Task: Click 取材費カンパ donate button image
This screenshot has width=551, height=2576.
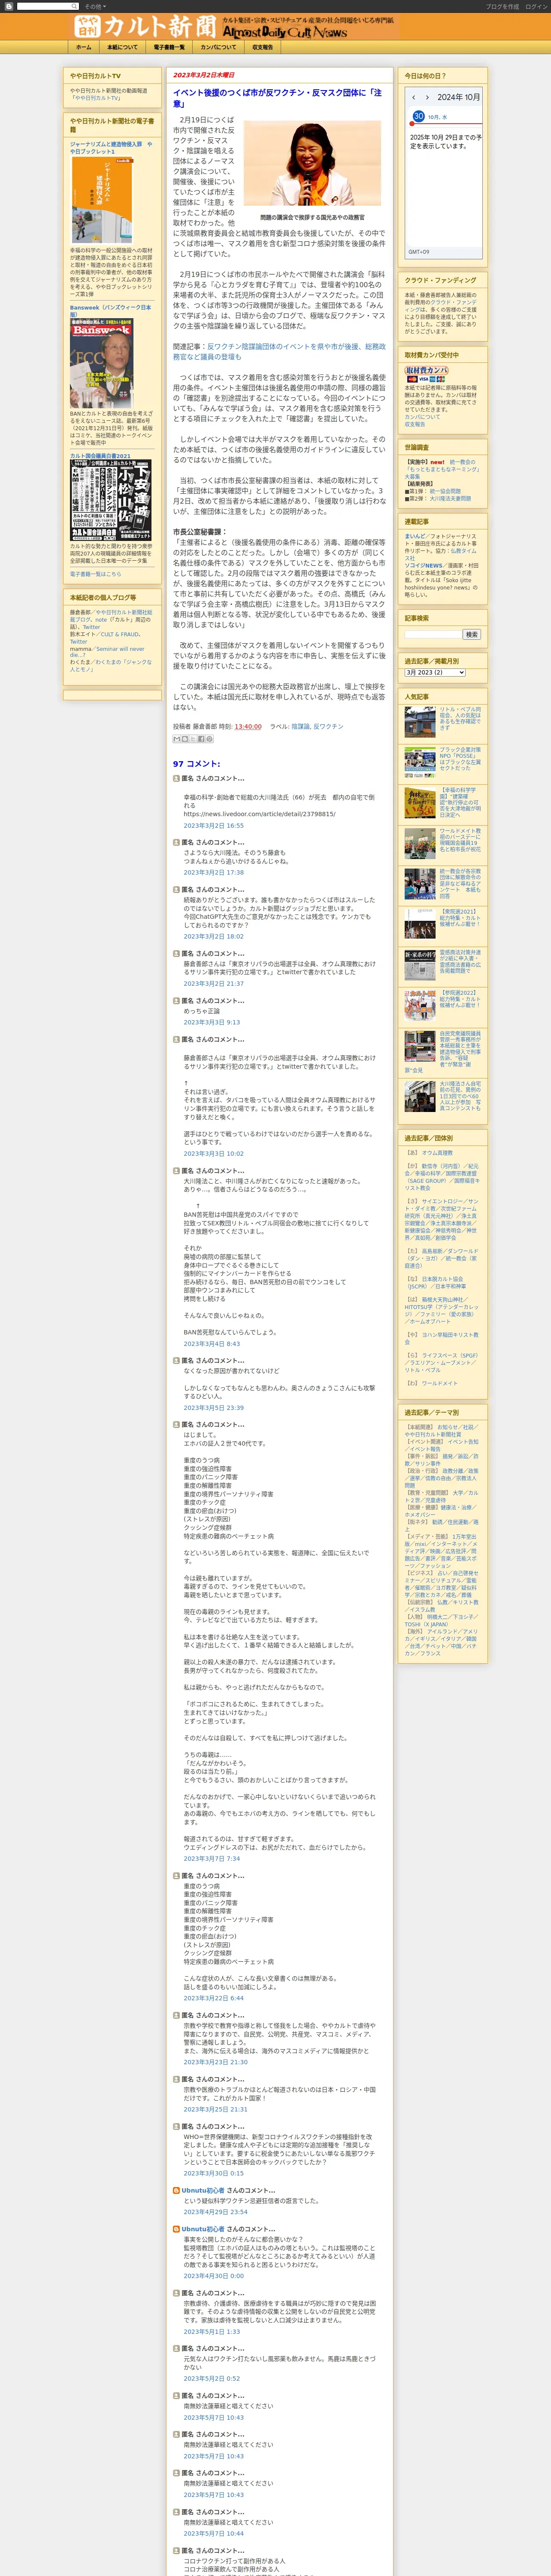Action: point(426,370)
